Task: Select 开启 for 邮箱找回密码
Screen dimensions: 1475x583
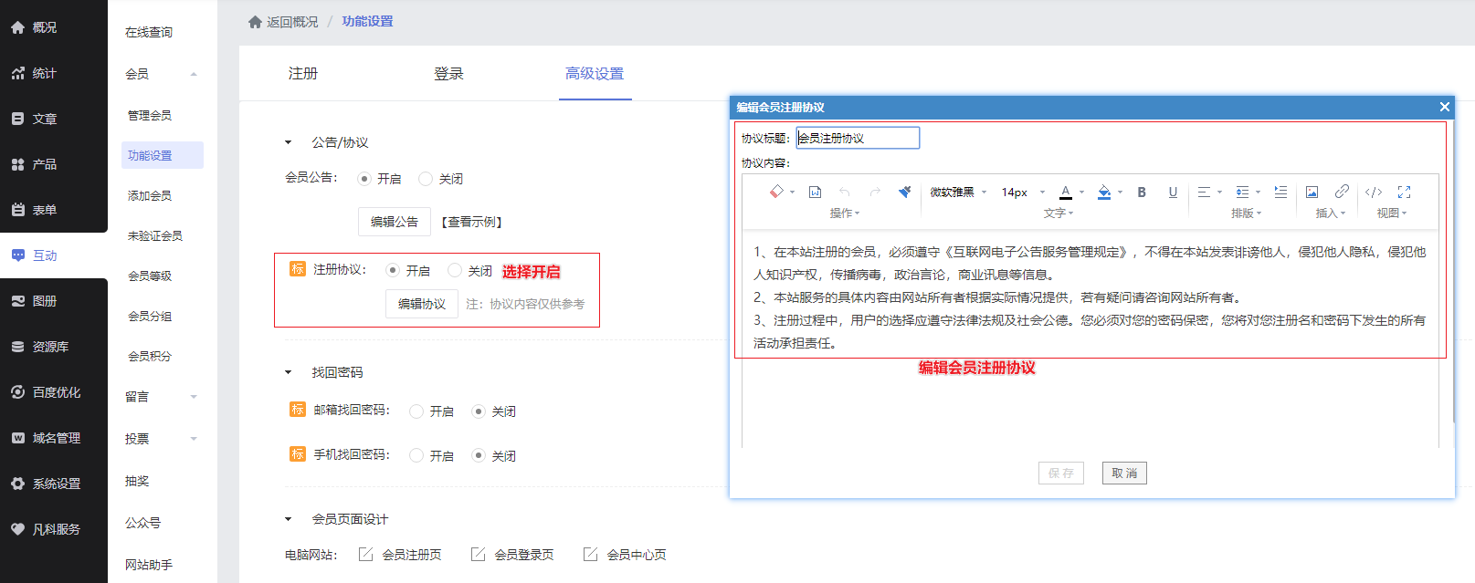Action: (416, 411)
